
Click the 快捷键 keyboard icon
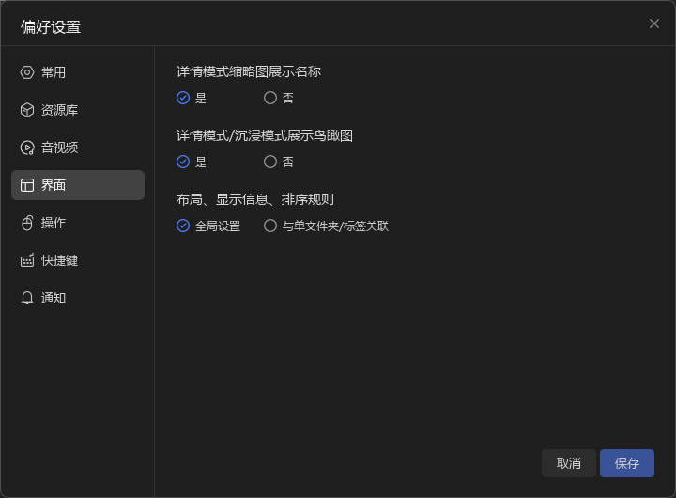point(27,260)
